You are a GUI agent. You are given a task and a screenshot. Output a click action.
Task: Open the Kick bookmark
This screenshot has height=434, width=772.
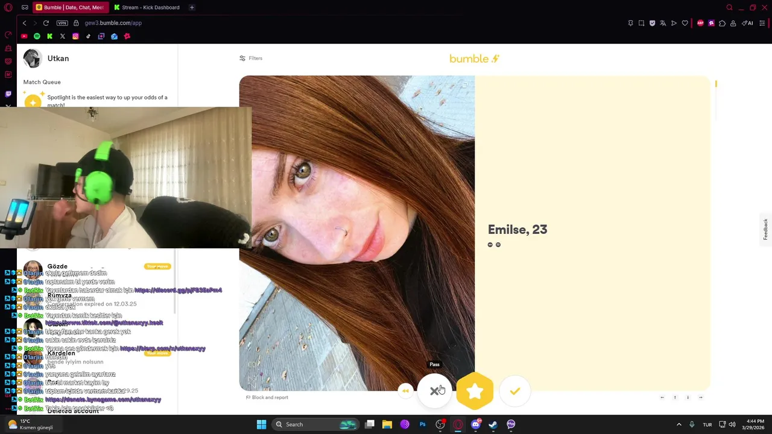pos(49,36)
